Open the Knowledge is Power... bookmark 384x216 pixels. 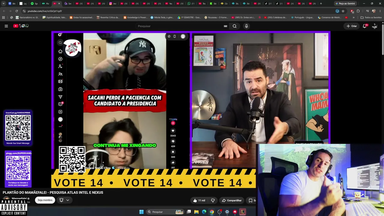tap(135, 17)
